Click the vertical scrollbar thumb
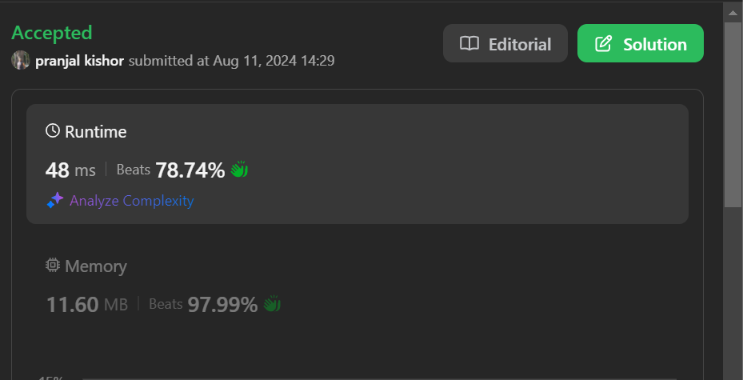Viewport: 743px width, 380px height. pyautogui.click(x=733, y=112)
